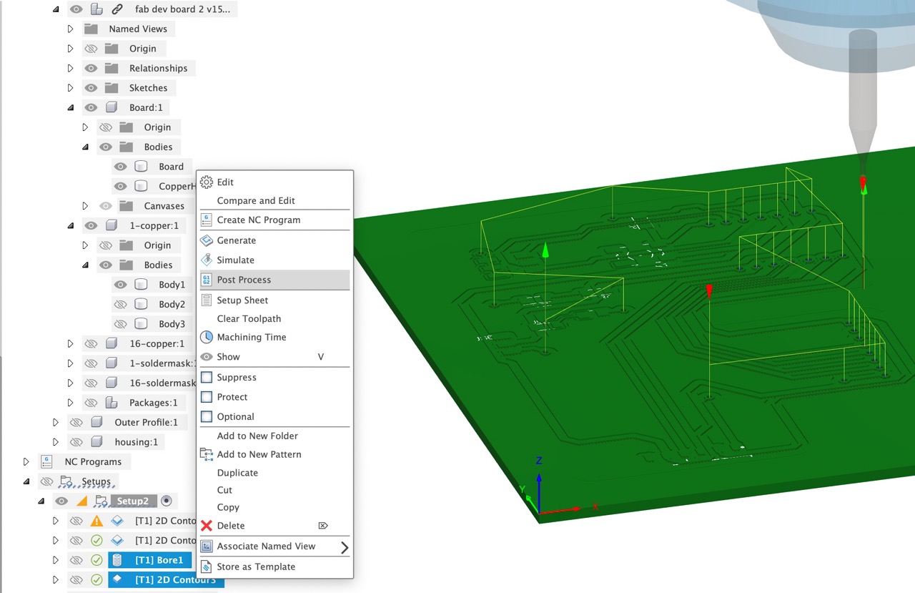Click the Bore1 operation cylinder icon
Viewport: 915px width, 593px height.
coord(117,560)
